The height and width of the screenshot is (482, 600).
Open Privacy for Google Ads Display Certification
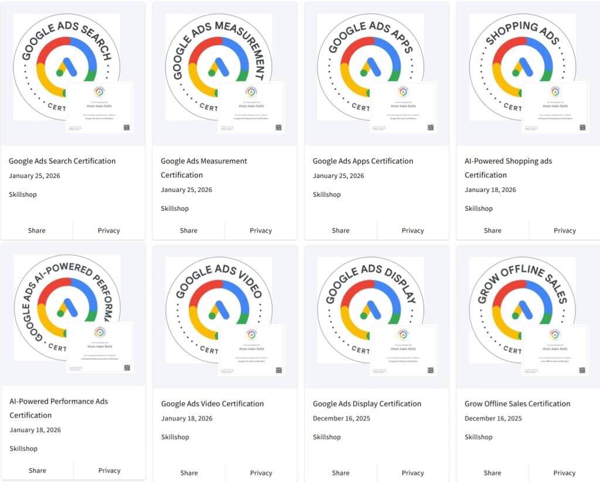tap(412, 473)
